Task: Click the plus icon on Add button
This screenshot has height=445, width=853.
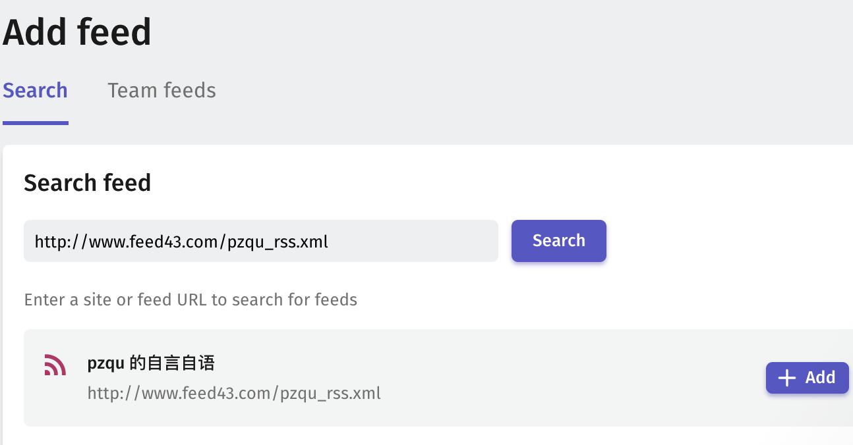Action: pos(786,378)
